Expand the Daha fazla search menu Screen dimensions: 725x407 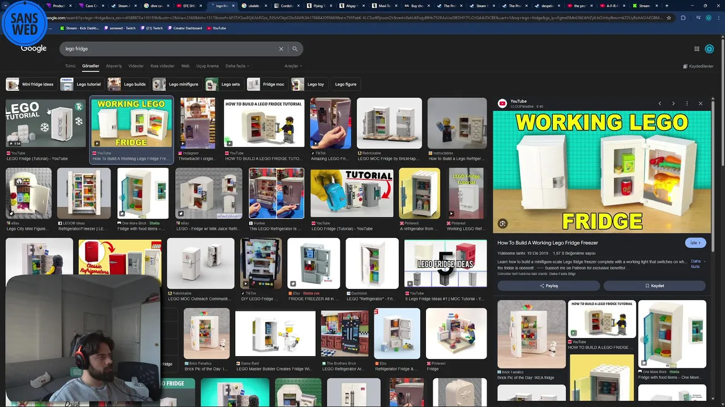pos(237,66)
